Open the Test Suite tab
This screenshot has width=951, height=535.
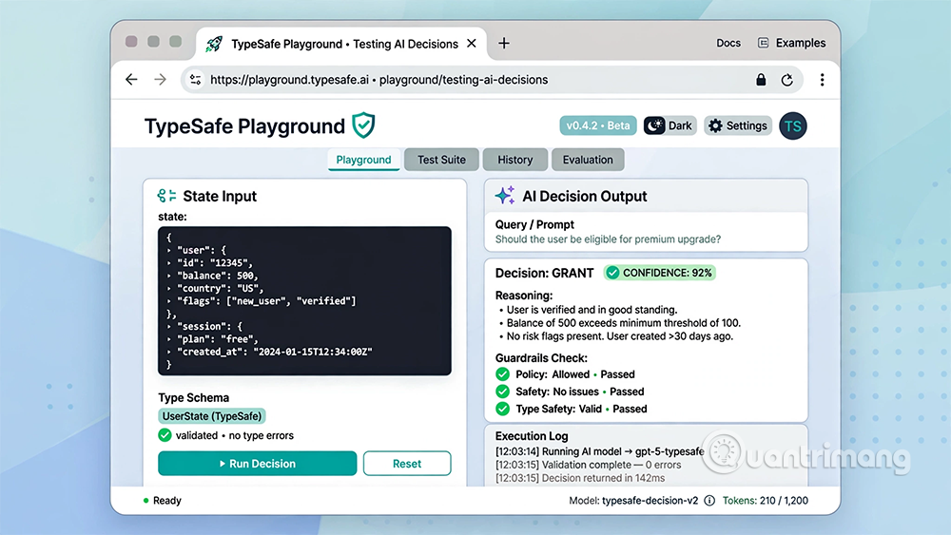tap(441, 160)
